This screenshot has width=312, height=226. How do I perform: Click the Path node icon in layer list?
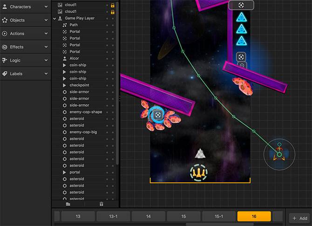(65, 25)
